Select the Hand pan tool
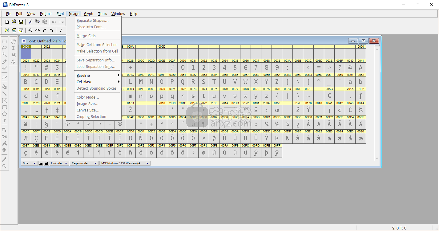 coord(13,41)
